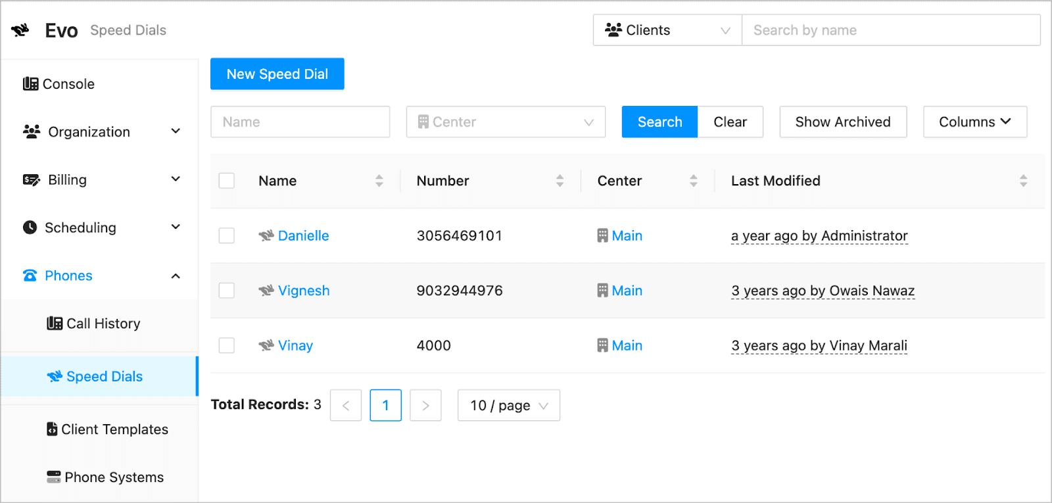
Task: Click the Search button
Action: pyautogui.click(x=659, y=122)
